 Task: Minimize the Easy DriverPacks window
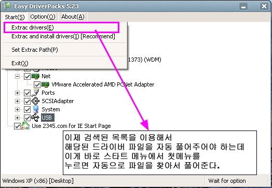[x=243, y=7]
